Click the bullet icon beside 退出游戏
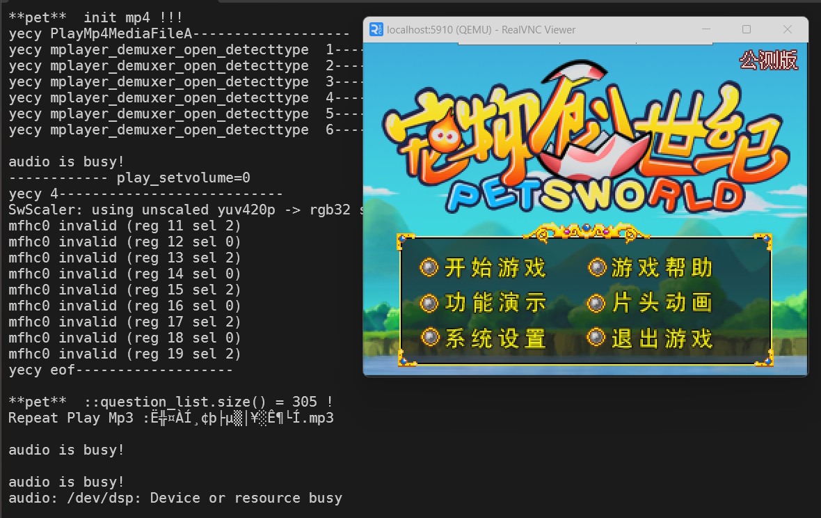 tap(596, 337)
